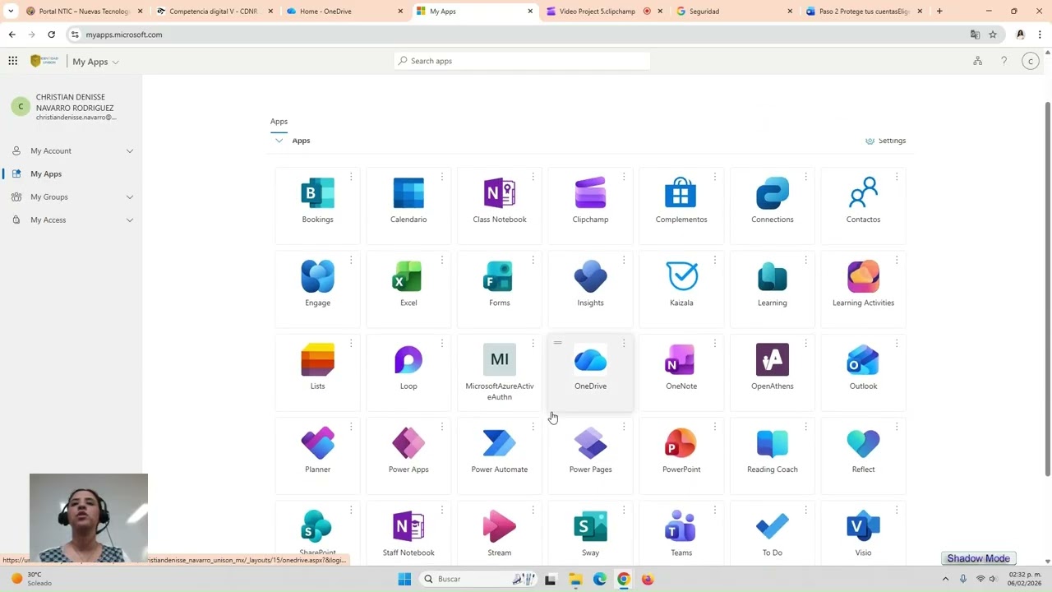Bookmark this page with the star
Image resolution: width=1052 pixels, height=592 pixels.
tap(993, 35)
